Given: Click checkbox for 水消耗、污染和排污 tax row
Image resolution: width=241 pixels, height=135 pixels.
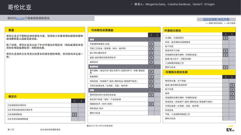Looking at the screenshot, I should coord(225,38).
